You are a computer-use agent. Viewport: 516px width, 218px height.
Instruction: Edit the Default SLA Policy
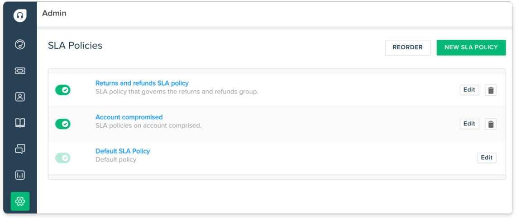[487, 158]
